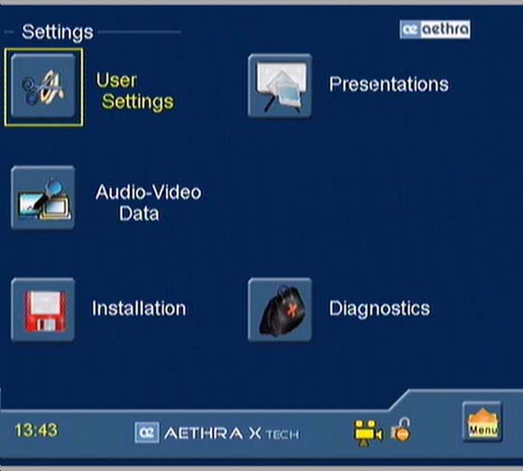Click the 13:43 clock display
The image size is (523, 471).
pos(36,430)
